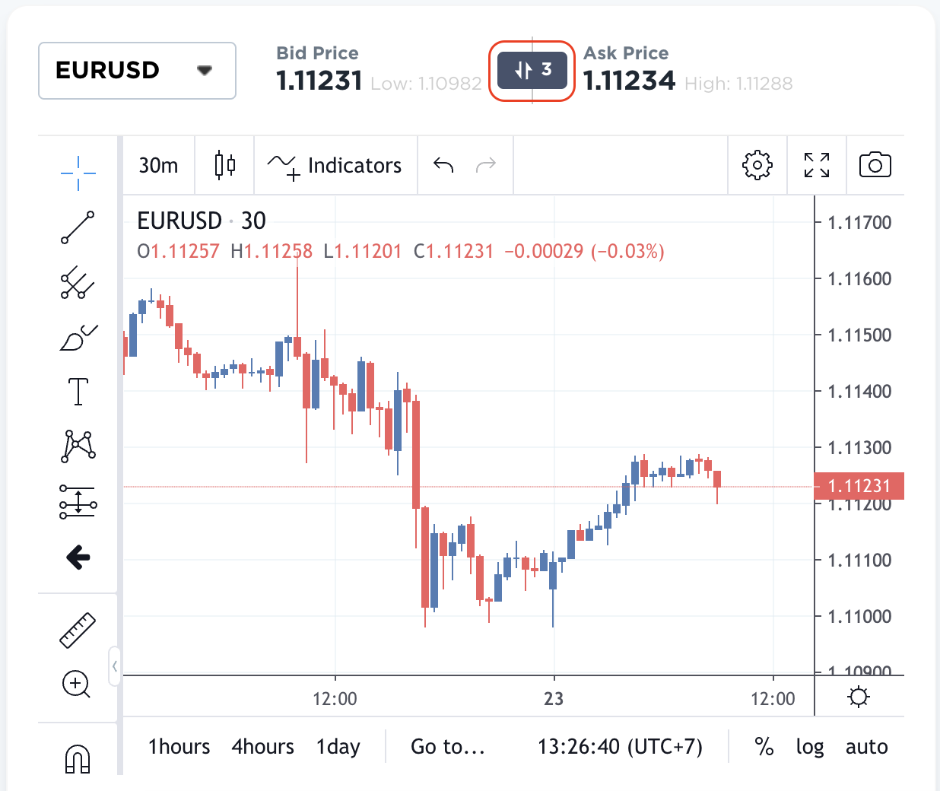The width and height of the screenshot is (940, 791).
Task: Select the trend line drawing tool
Action: coord(78,227)
